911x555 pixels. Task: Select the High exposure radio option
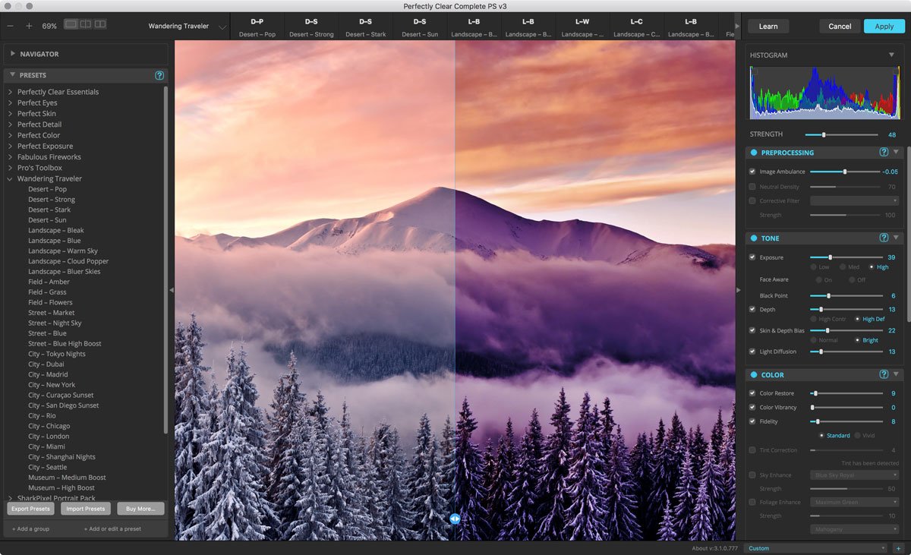(x=872, y=267)
